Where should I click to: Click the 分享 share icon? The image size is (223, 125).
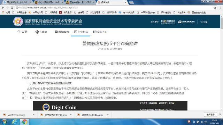[204, 22]
